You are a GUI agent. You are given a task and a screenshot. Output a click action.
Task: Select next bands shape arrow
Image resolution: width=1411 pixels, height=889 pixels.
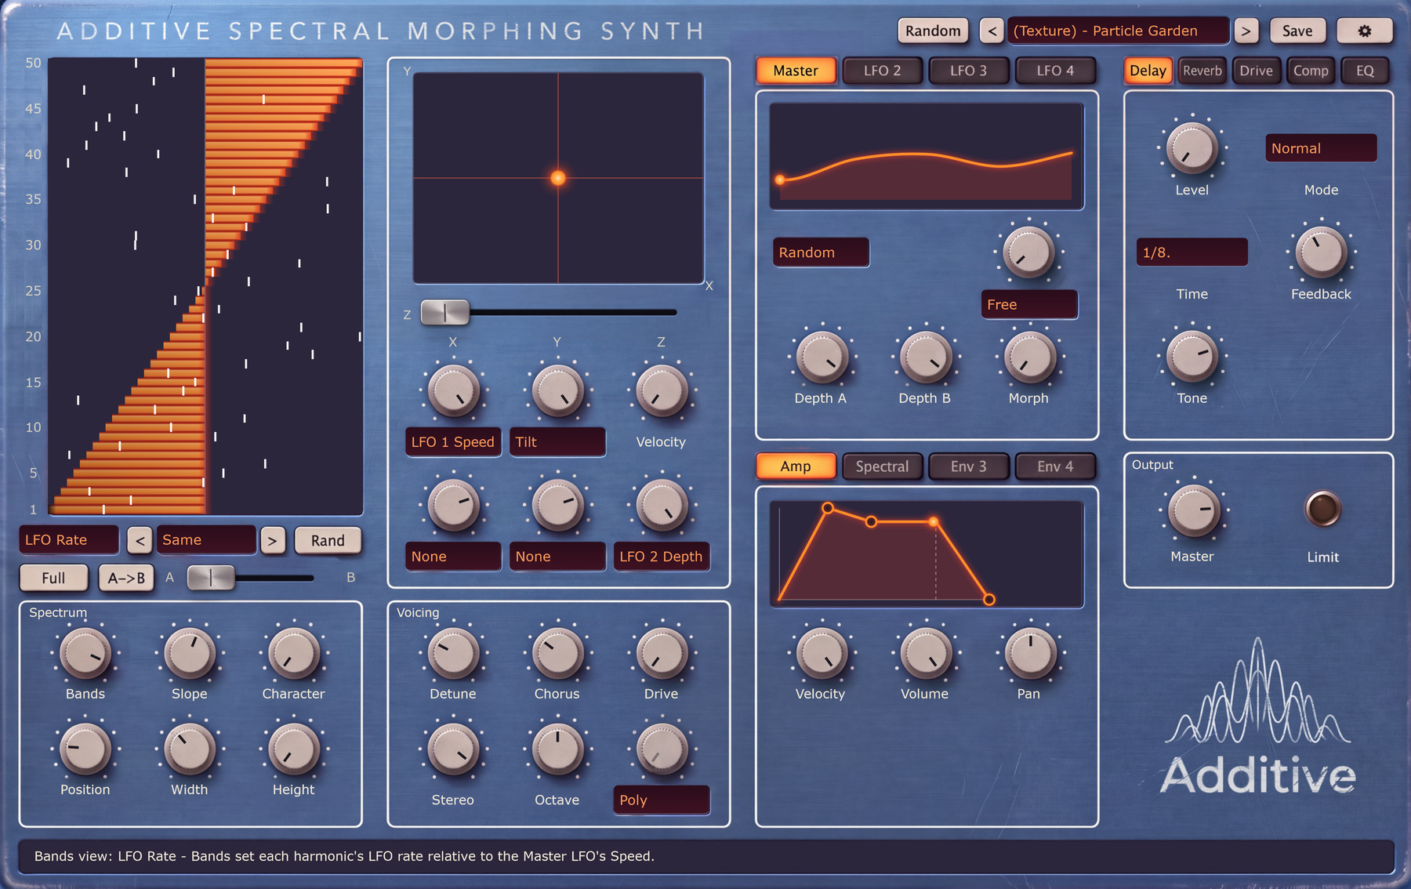272,540
